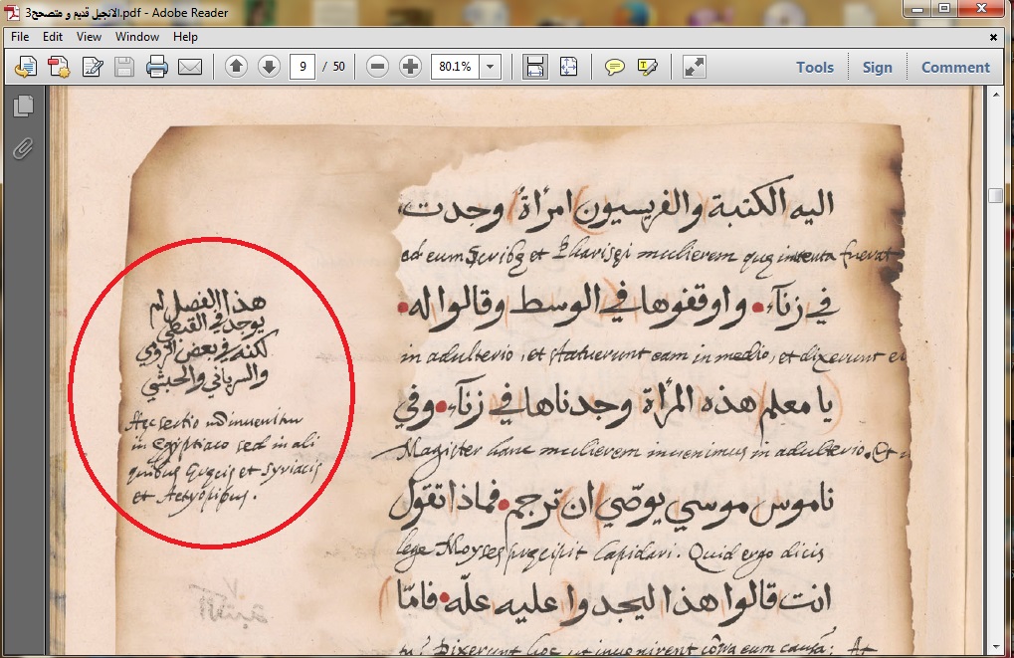This screenshot has height=658, width=1014.
Task: Zoom out using the minus button
Action: pyautogui.click(x=377, y=67)
